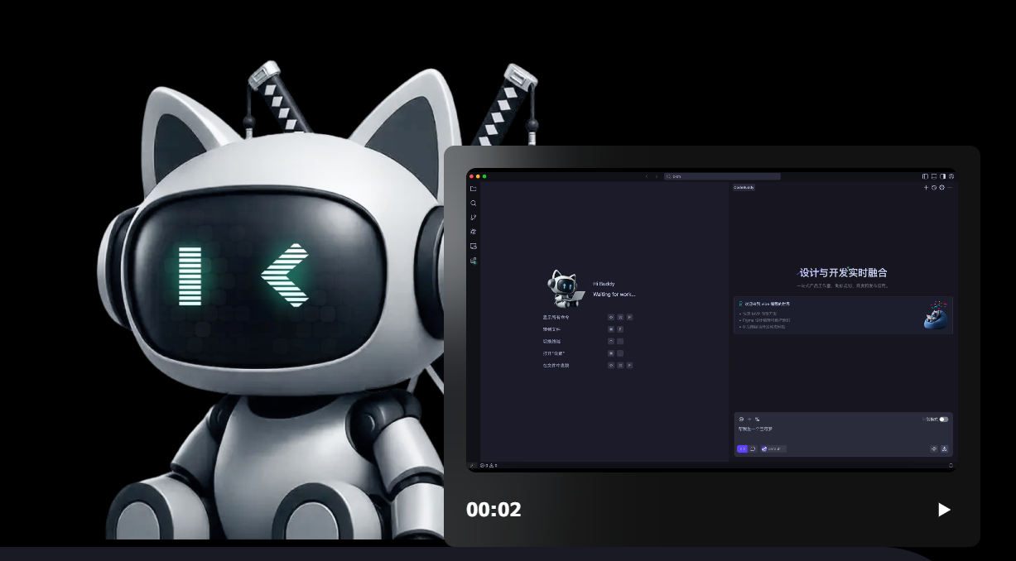
Task: Click the 欢迎来到 Vibe 编程的世界 welcome card
Action: click(x=843, y=315)
